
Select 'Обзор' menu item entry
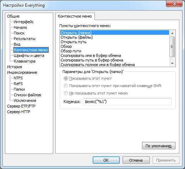[115, 46]
